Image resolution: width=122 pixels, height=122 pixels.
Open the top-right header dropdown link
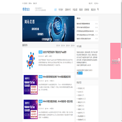point(96,3)
